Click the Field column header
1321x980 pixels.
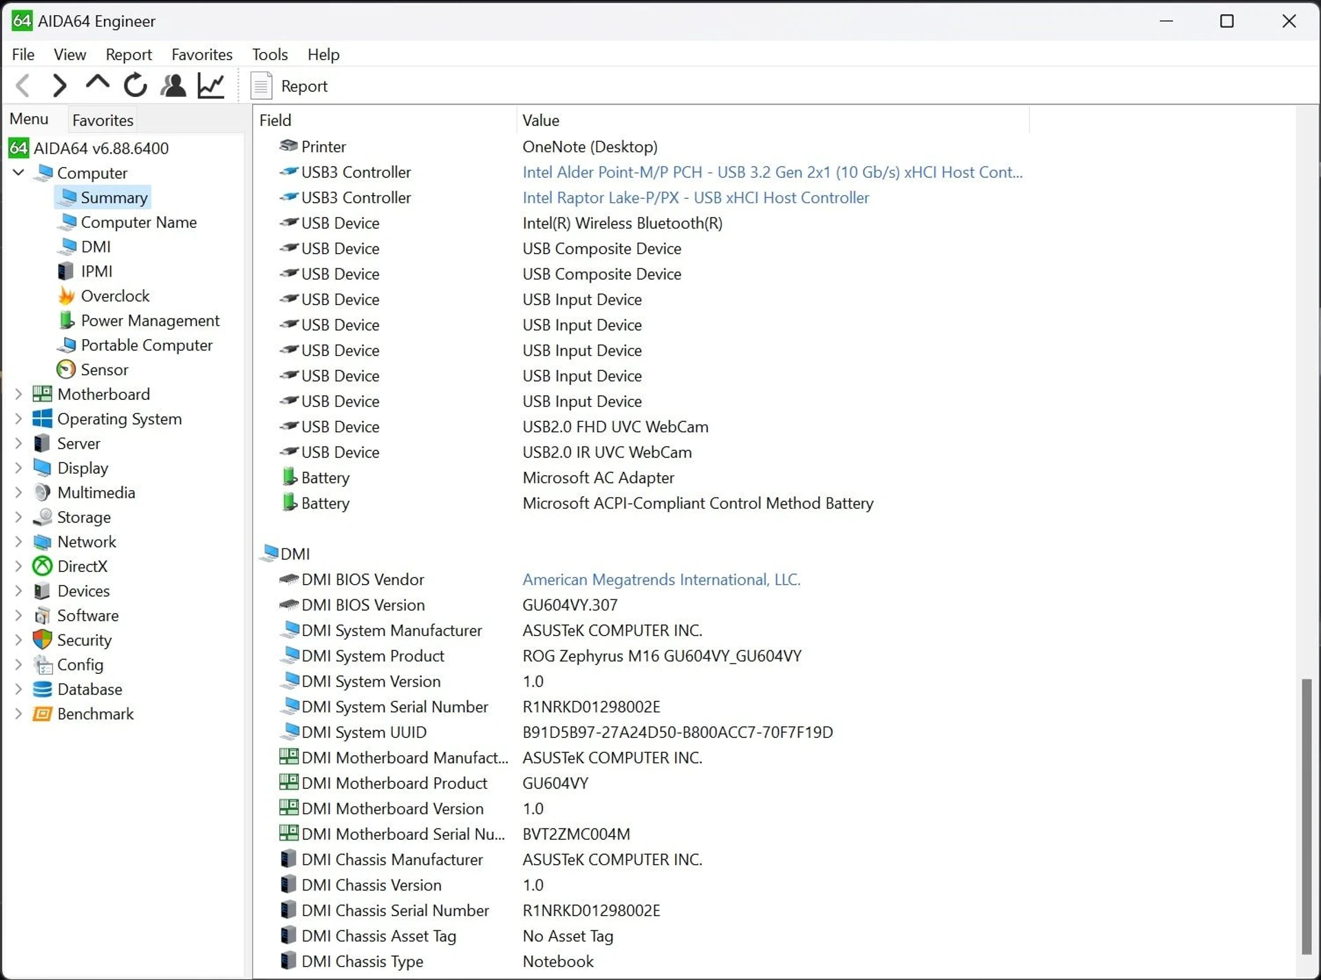coord(384,120)
